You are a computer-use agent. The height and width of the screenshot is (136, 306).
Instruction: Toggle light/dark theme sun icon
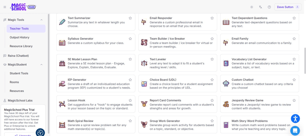(252, 7)
